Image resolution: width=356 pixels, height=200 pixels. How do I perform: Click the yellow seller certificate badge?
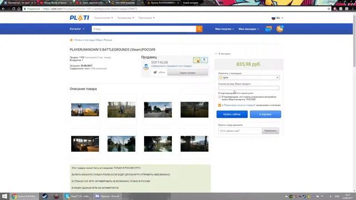point(196,60)
